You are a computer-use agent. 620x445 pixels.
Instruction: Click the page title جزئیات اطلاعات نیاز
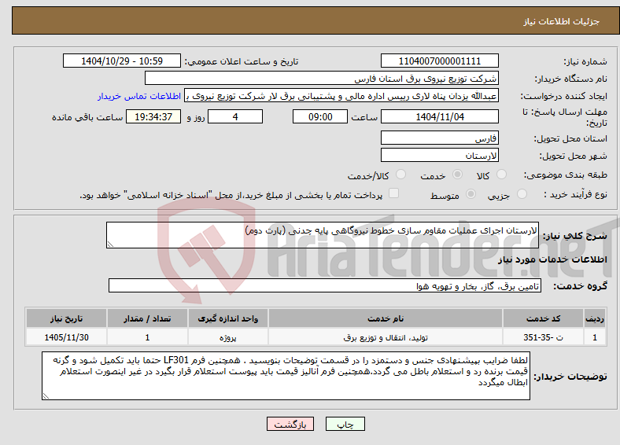tap(562, 21)
